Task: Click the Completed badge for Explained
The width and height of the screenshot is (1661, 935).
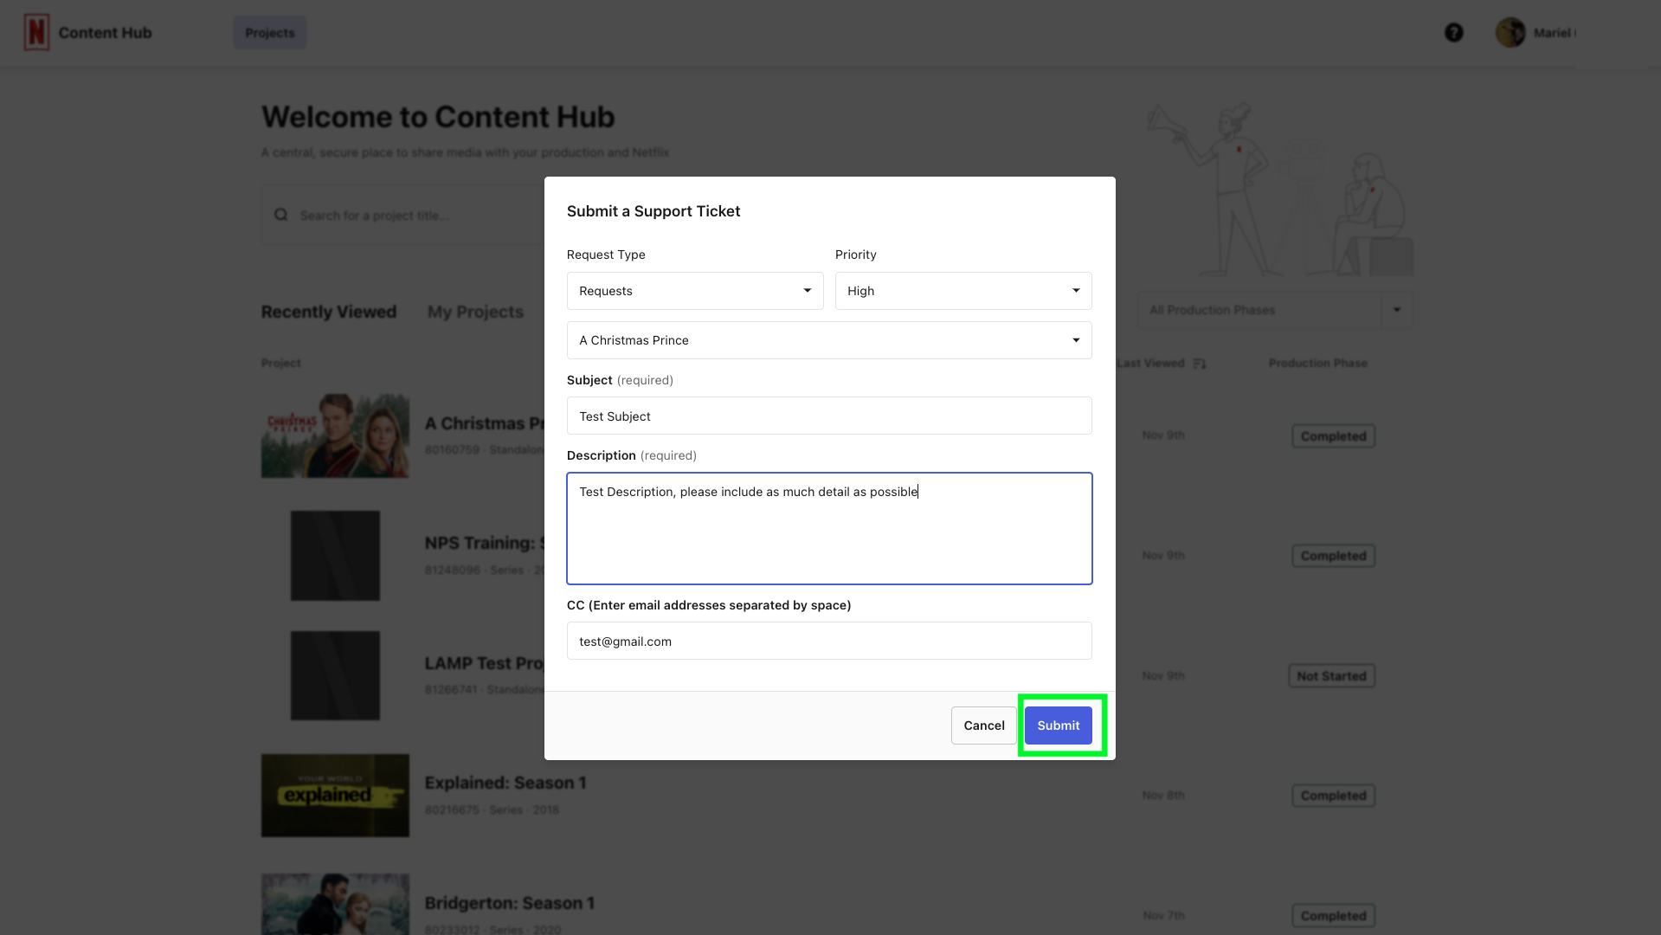Action: click(x=1333, y=796)
